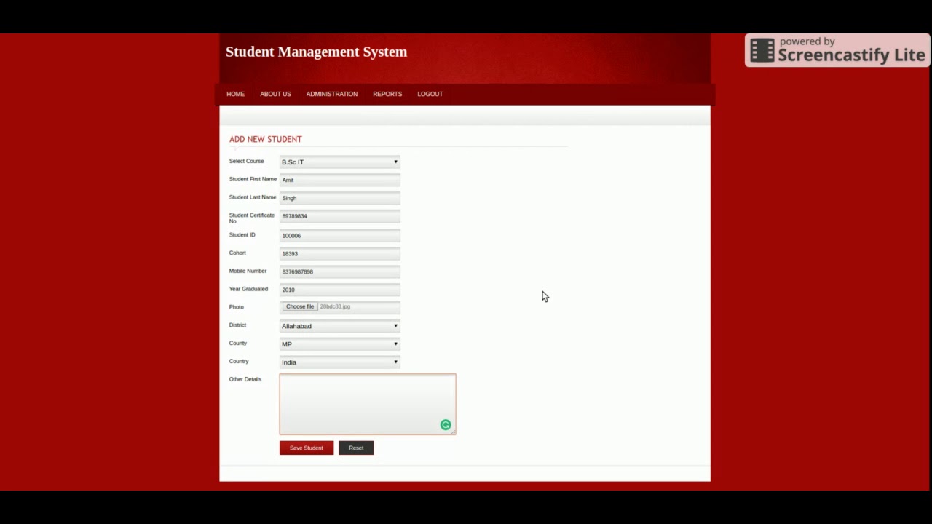Click the Cohort input field

(x=340, y=253)
